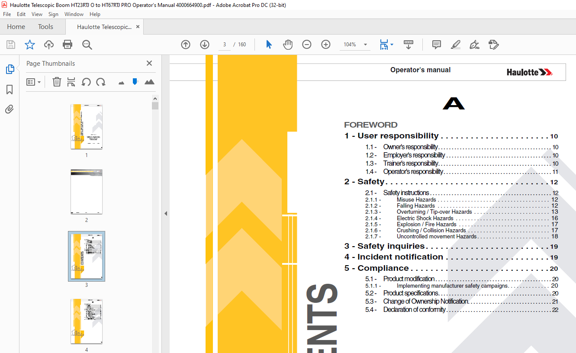Open the Sign menu
Image resolution: width=576 pixels, height=353 pixels.
(53, 14)
